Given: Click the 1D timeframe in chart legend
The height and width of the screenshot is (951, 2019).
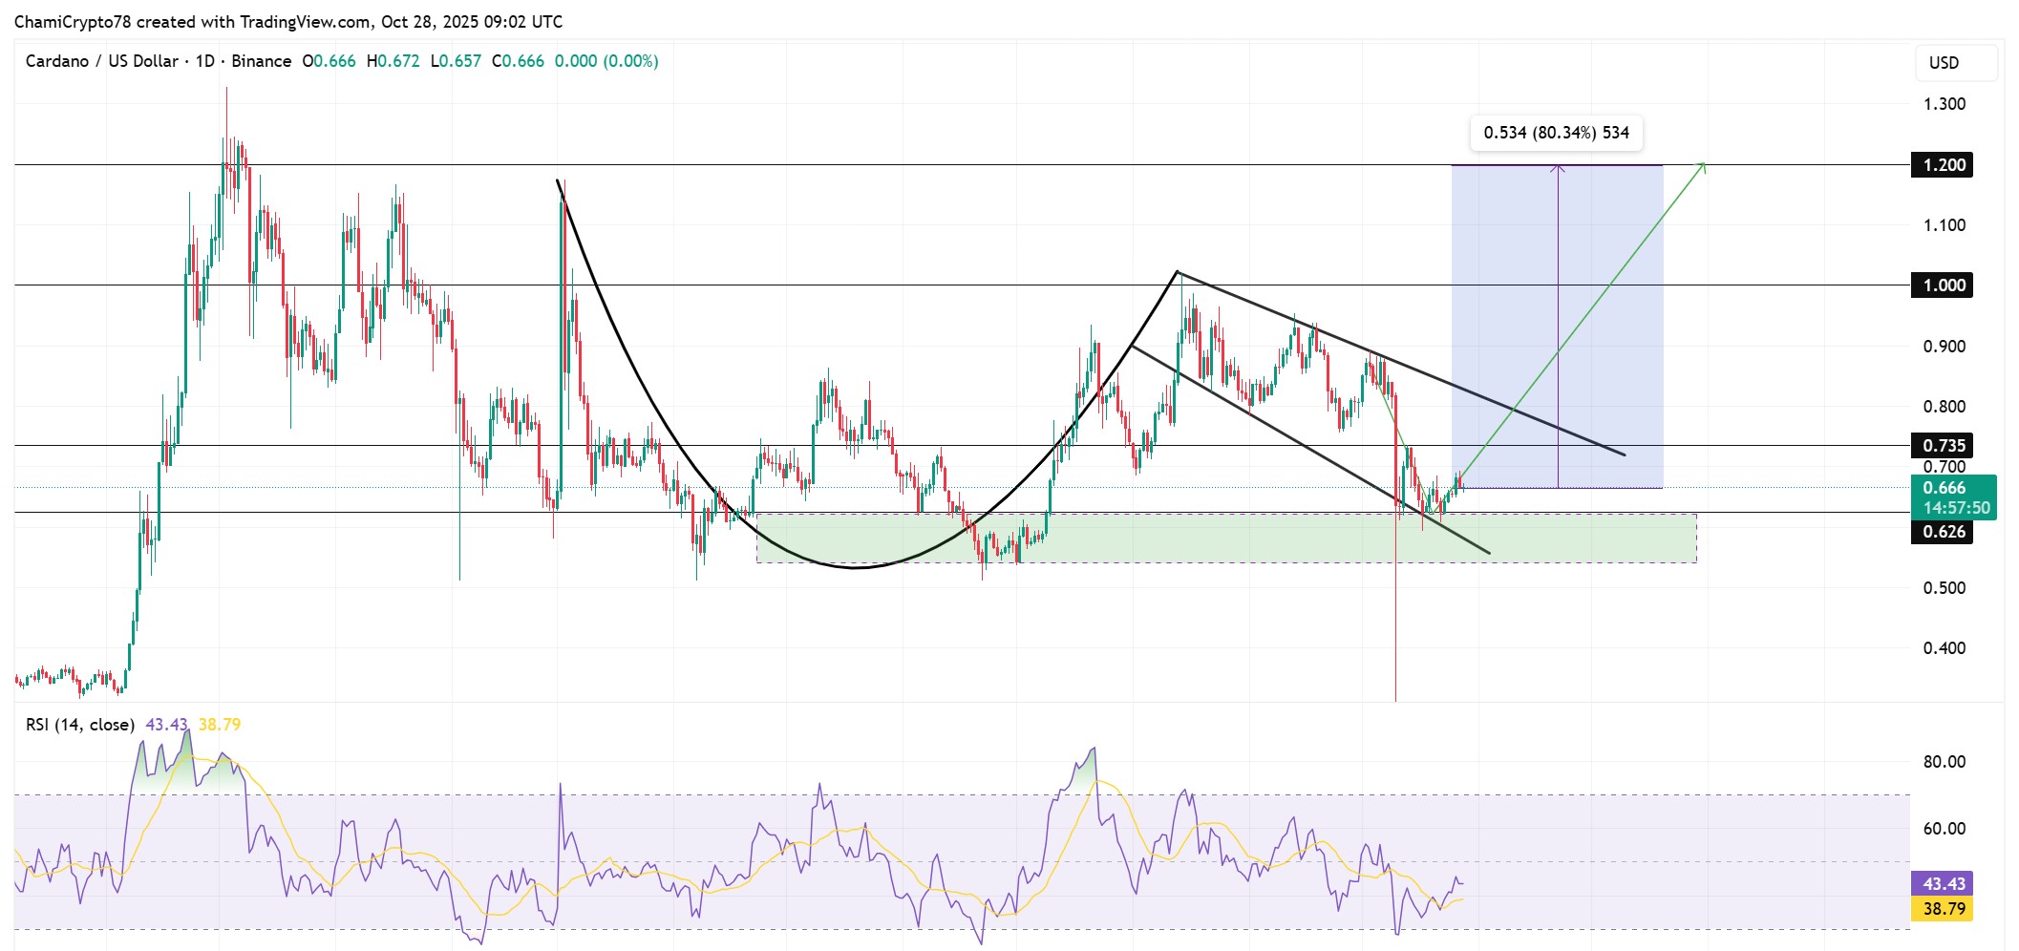Looking at the screenshot, I should [204, 61].
